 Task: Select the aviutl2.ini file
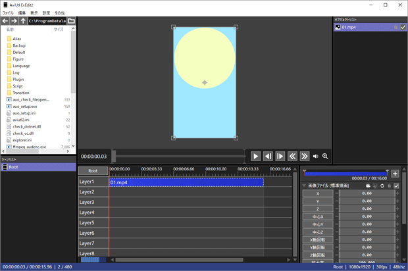pyautogui.click(x=21, y=120)
